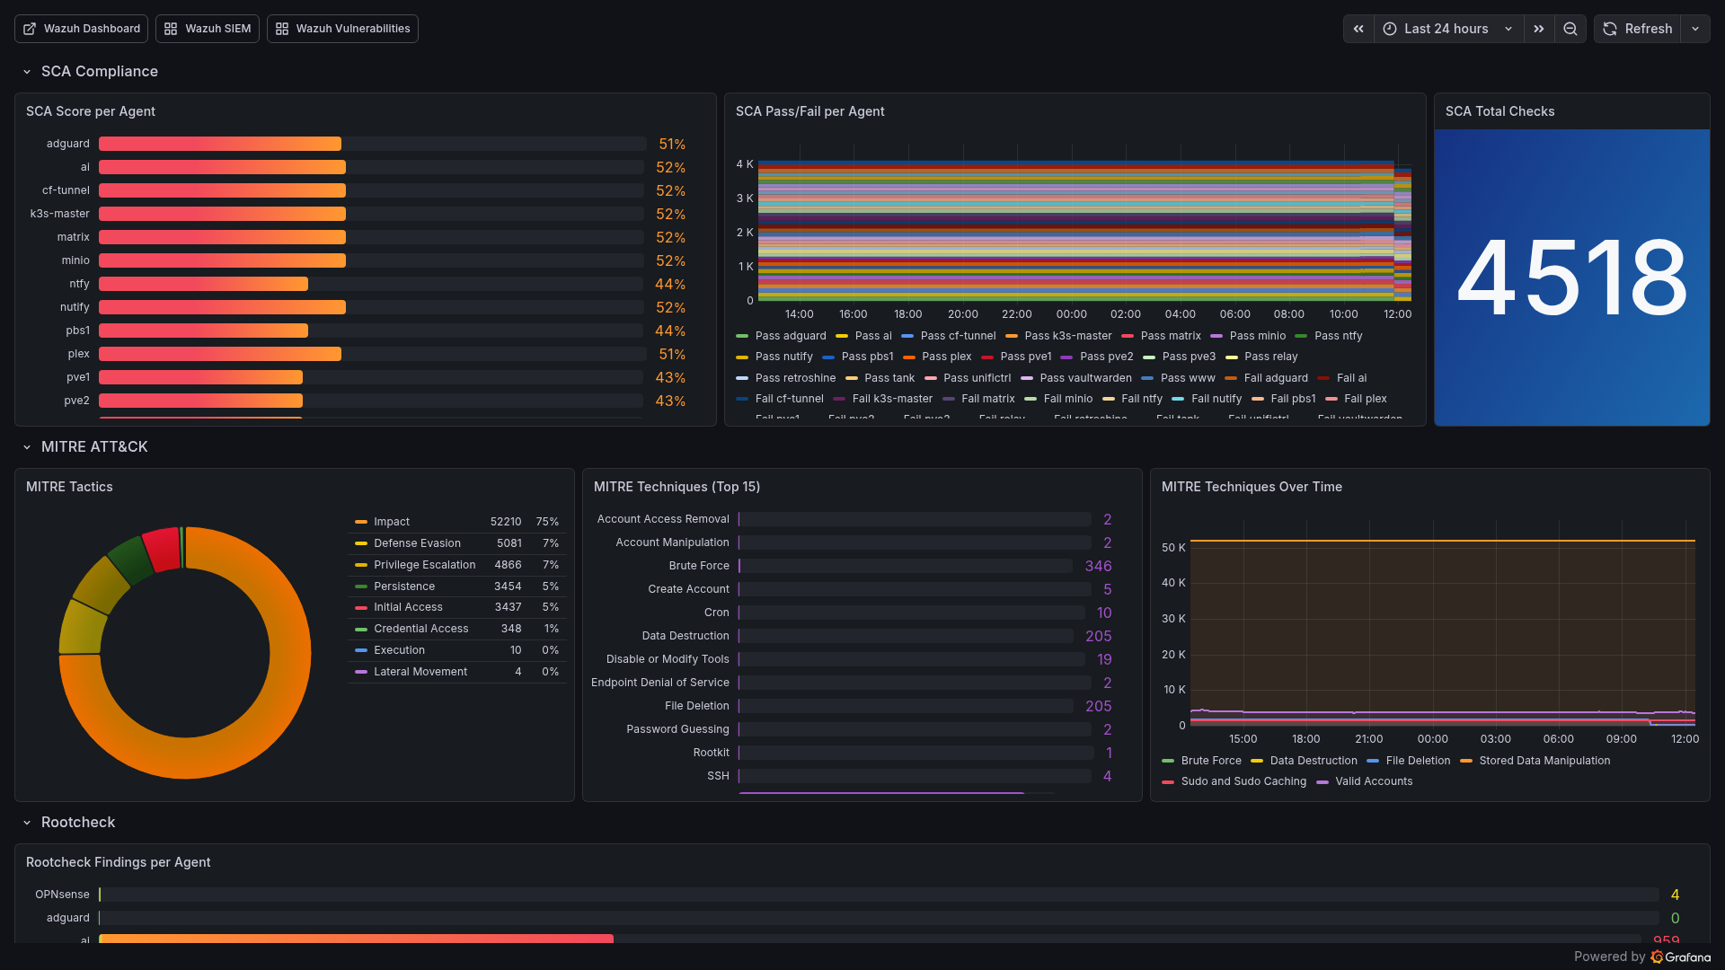Click the zoom out time range icon
This screenshot has width=1725, height=970.
tap(1570, 29)
